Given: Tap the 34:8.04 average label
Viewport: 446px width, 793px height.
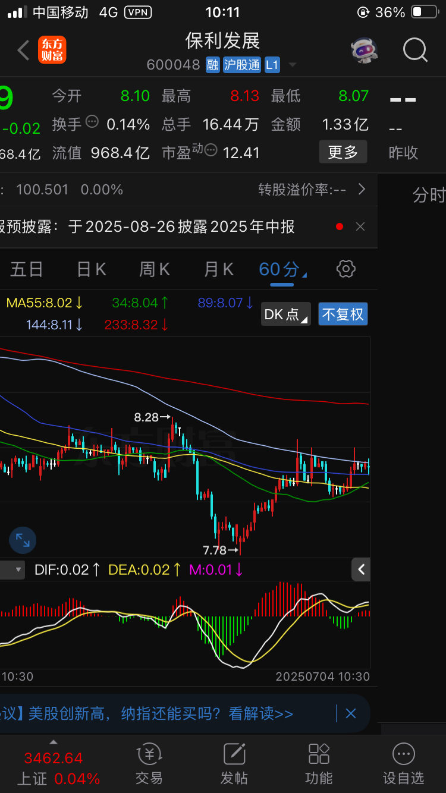Looking at the screenshot, I should pos(140,303).
